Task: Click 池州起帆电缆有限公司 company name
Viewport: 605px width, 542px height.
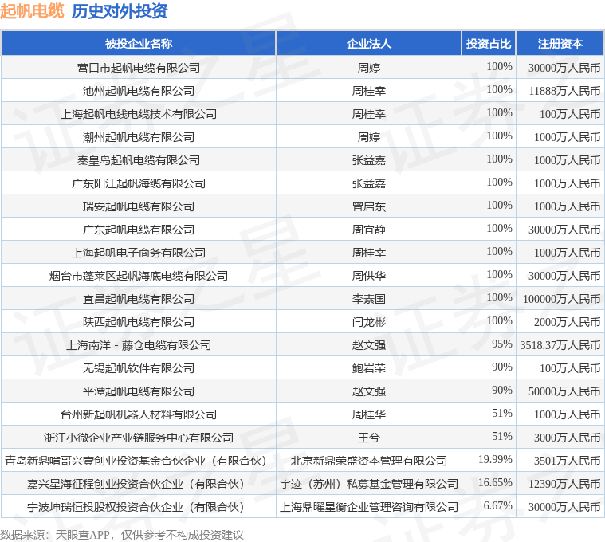Action: (139, 91)
